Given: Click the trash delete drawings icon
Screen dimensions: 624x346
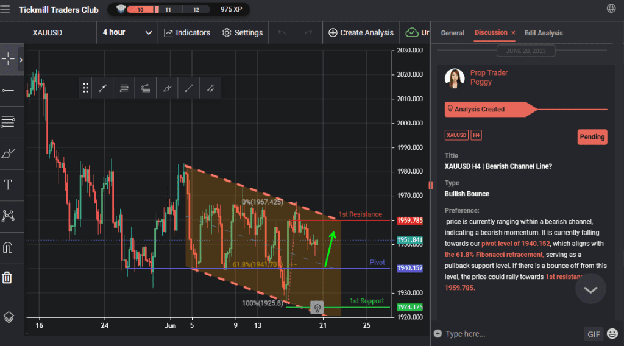Looking at the screenshot, I should coord(7,278).
